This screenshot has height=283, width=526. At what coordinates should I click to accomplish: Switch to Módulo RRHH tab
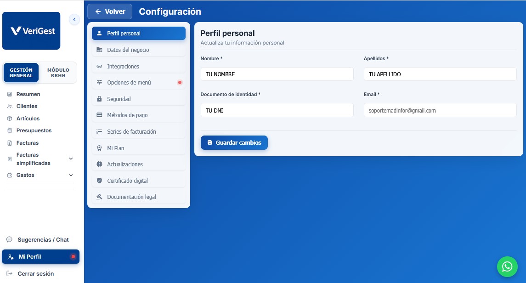(58, 73)
